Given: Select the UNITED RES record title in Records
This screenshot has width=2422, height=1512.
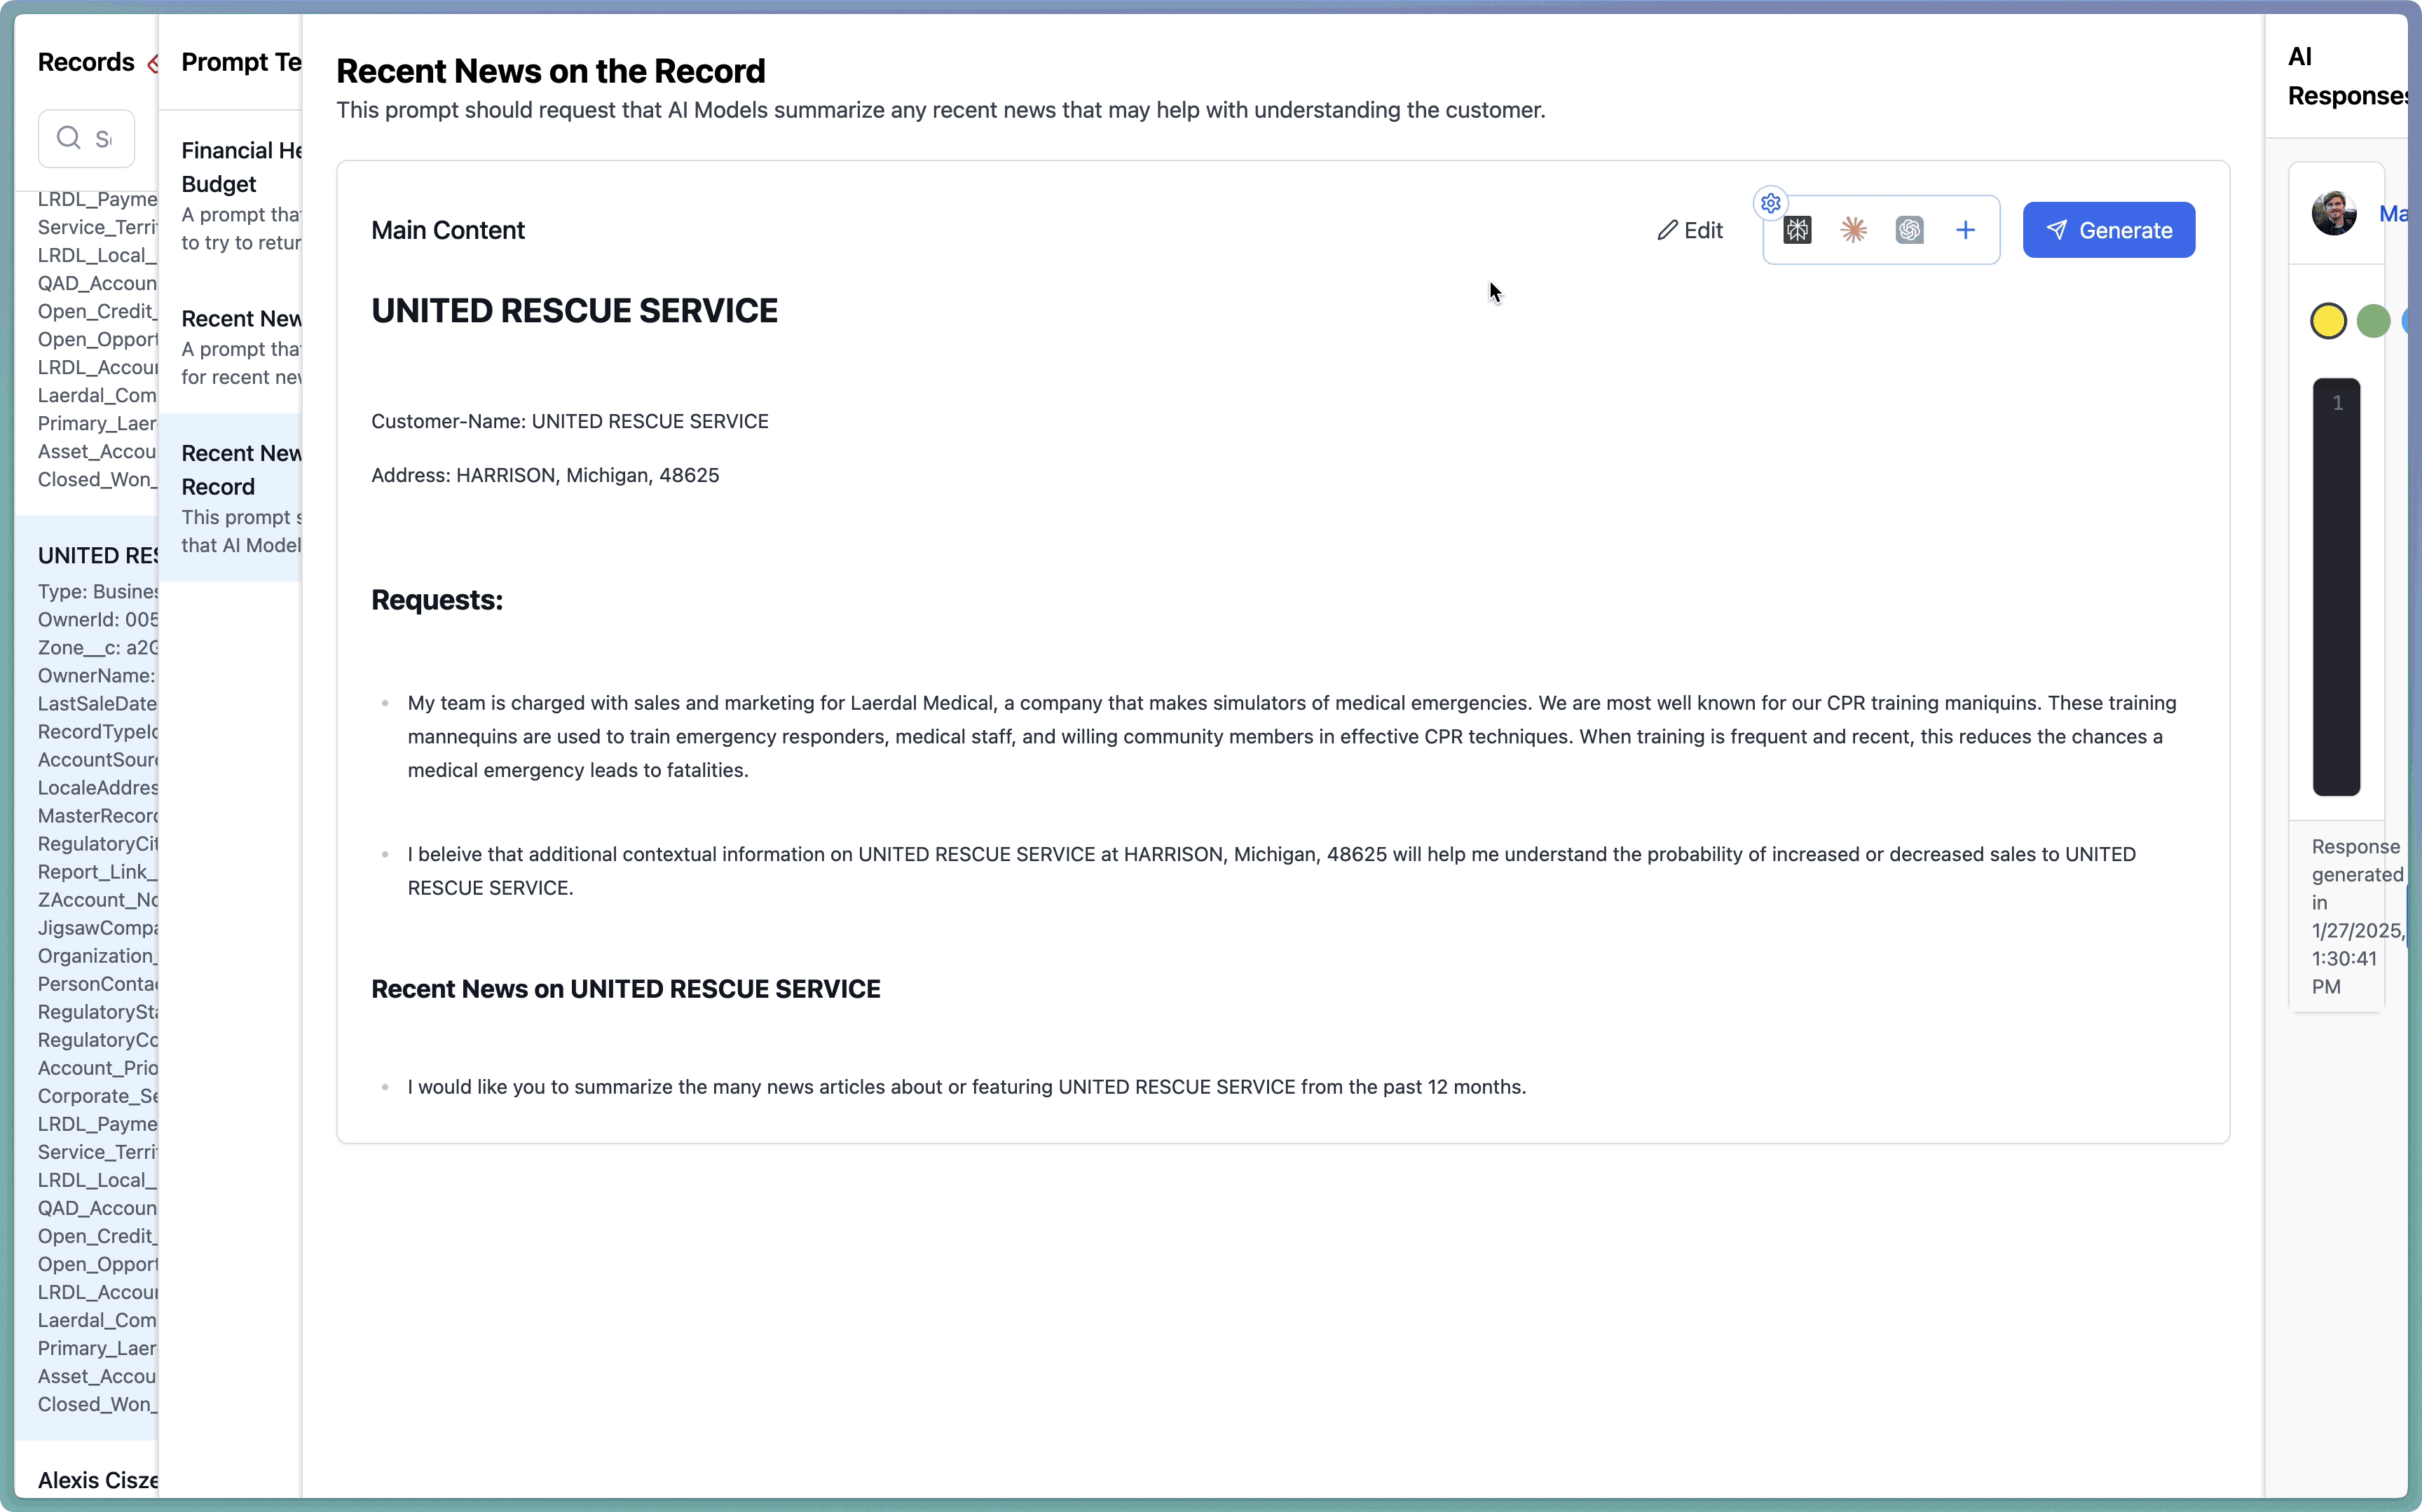Looking at the screenshot, I should (x=98, y=555).
